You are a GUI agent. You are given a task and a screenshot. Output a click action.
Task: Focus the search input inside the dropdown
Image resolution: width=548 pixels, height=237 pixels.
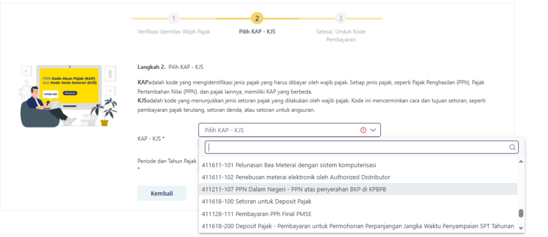(x=356, y=147)
